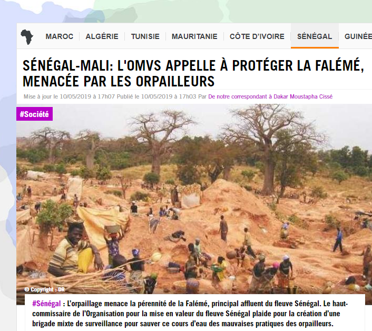
Task: Open the Algérie section
Action: (x=102, y=36)
